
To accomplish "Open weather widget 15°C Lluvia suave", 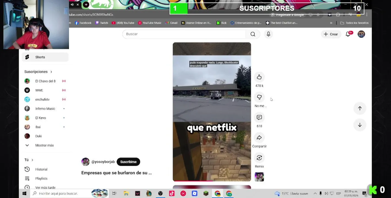I will click(x=291, y=194).
